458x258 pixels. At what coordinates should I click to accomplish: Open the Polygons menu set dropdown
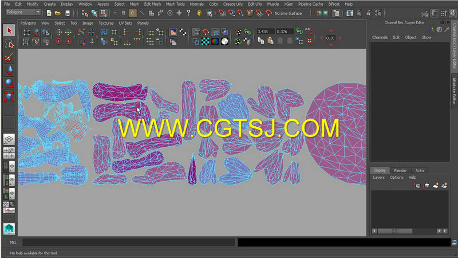click(x=23, y=12)
